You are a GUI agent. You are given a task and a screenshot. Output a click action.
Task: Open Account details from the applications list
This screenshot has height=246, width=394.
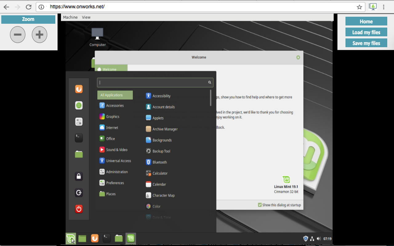(x=160, y=107)
